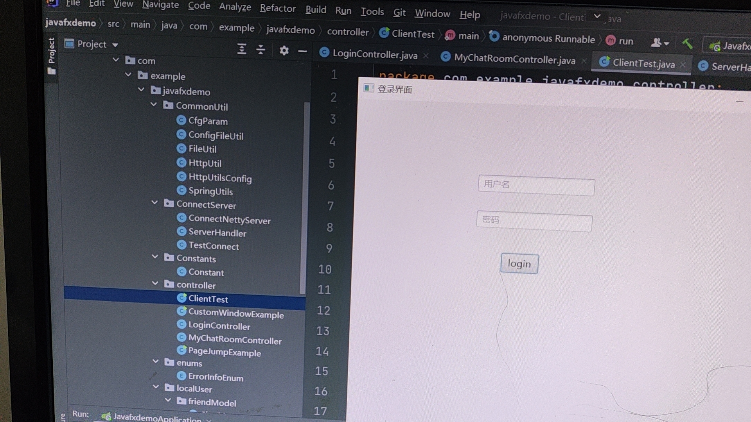Screen dimensions: 751x422
Task: Collapse the CommonUtil folder
Action: [154, 105]
